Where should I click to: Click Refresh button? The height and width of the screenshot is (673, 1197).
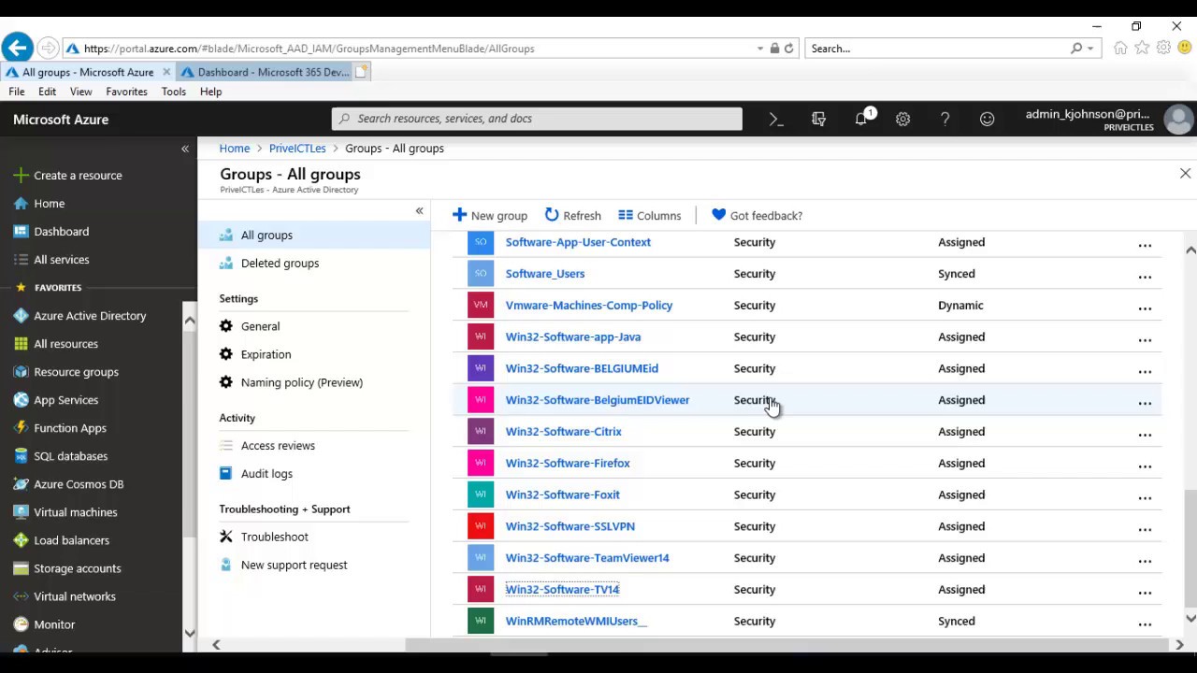[x=572, y=215]
